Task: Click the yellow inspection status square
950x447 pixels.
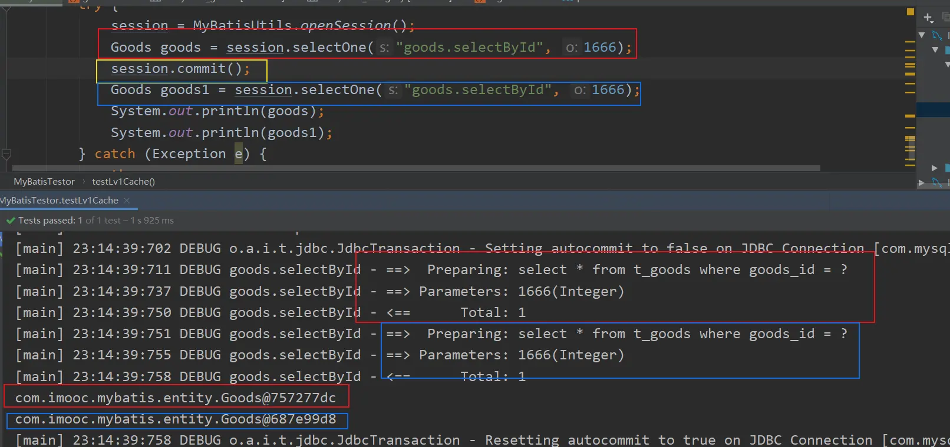Action: [x=911, y=12]
